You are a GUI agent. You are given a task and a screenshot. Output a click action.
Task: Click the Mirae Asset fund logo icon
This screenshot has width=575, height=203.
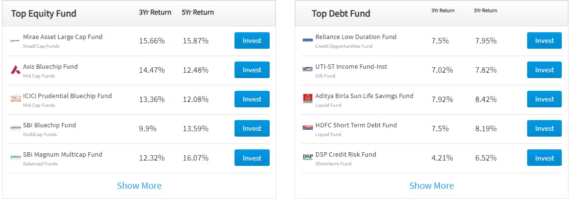(16, 41)
